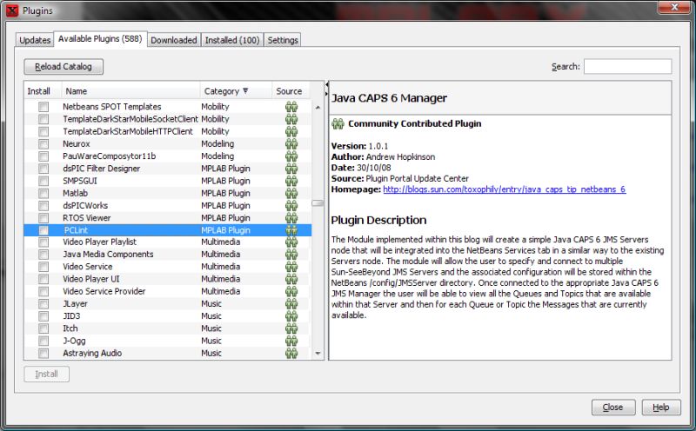Select the RTOS Viewer plugin row
696x431 pixels.
point(168,218)
